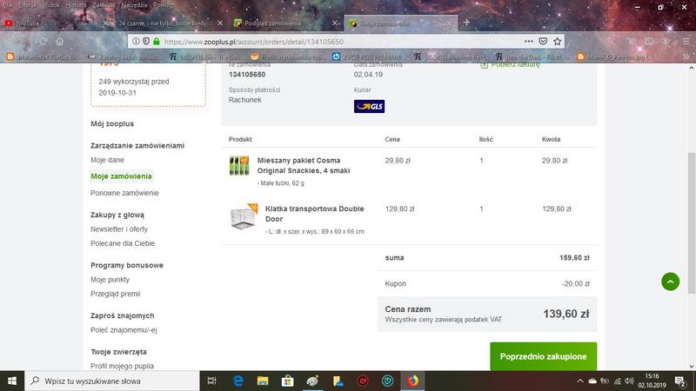Click the Kupon discount -20,00 zł
This screenshot has width=696, height=391.
[576, 284]
